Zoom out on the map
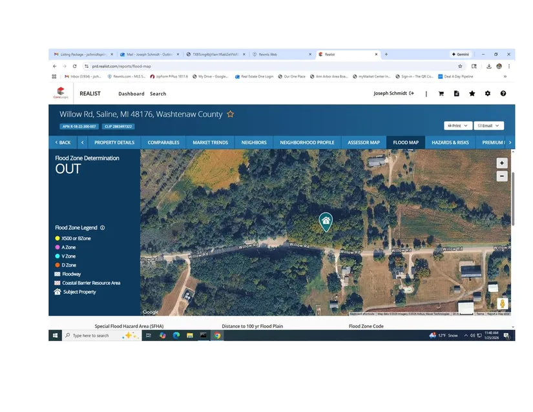The width and height of the screenshot is (533, 412). point(502,176)
